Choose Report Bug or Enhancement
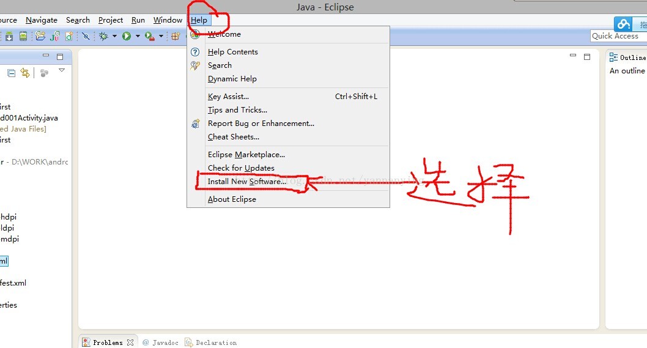This screenshot has height=348, width=647. pyautogui.click(x=289, y=124)
